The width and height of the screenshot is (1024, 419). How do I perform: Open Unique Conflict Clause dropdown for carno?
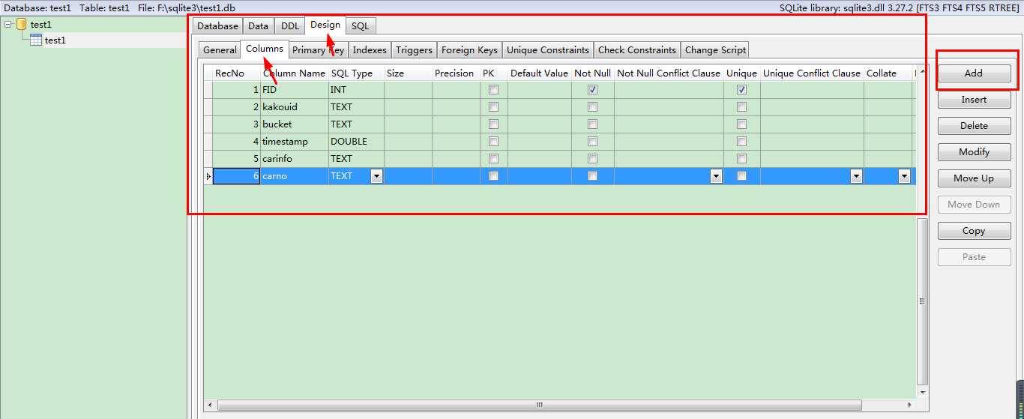pos(856,176)
